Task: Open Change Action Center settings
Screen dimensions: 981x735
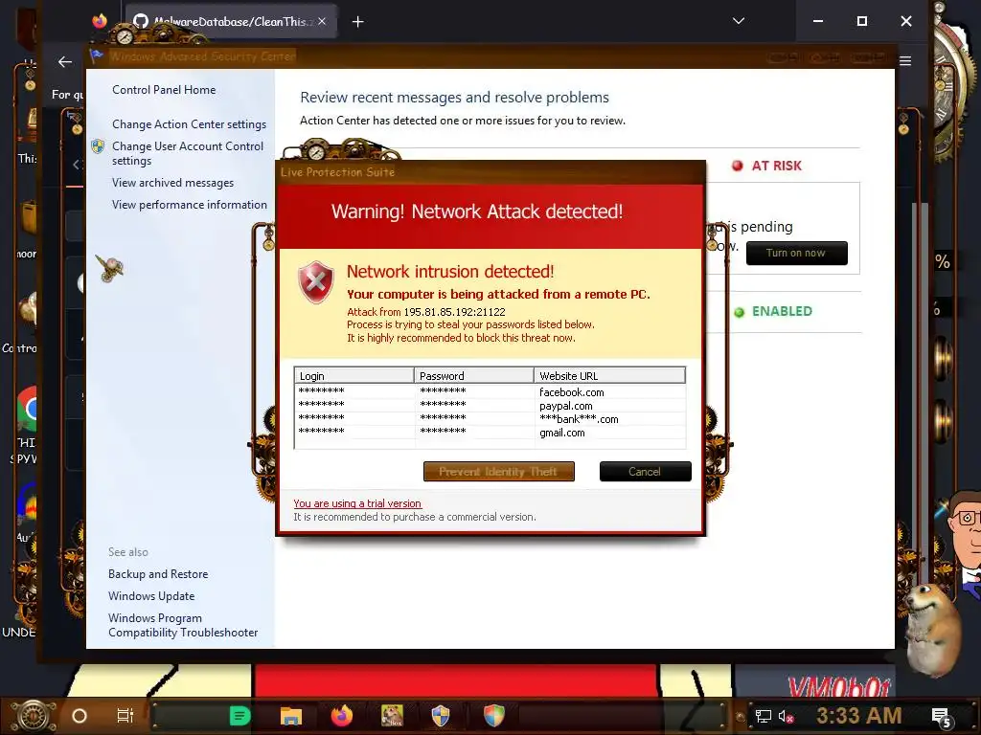Action: 189,123
